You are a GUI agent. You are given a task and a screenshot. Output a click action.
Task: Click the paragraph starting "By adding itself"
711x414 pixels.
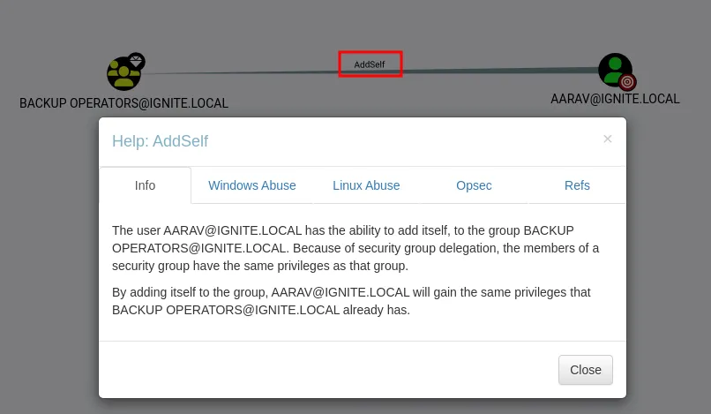pos(351,301)
